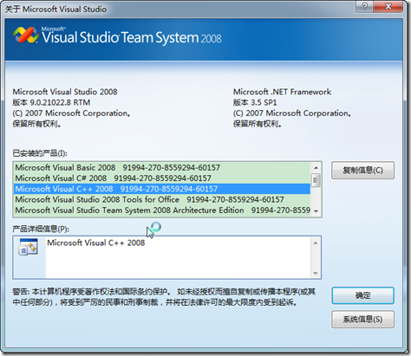Click Microsoft Visual C++ 2008 details text
The image size is (411, 356).
(96, 243)
